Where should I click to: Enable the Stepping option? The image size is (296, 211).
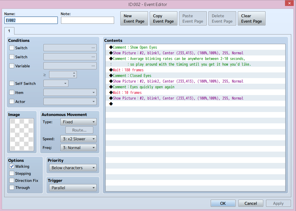pyautogui.click(x=12, y=173)
